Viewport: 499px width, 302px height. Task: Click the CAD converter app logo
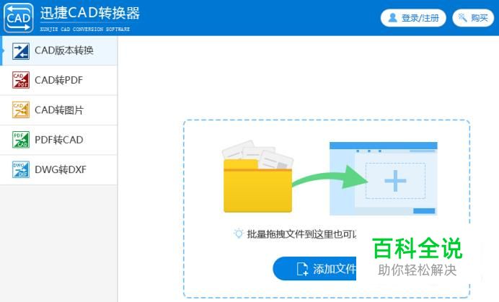pos(19,18)
